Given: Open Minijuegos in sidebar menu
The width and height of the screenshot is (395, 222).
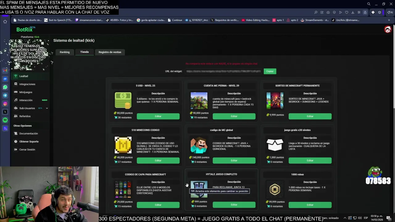Looking at the screenshot, I should point(26,92).
